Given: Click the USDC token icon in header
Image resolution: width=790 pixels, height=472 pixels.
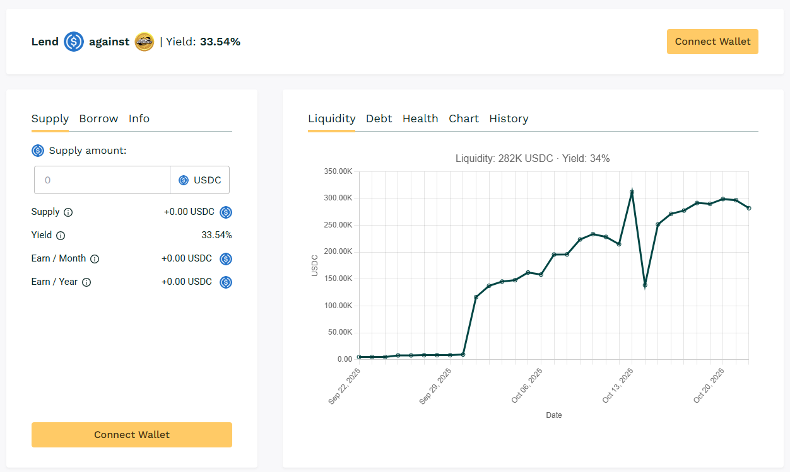Looking at the screenshot, I should tap(74, 42).
